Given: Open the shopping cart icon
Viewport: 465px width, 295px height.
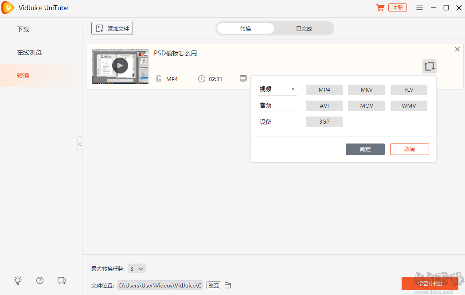Looking at the screenshot, I should click(380, 8).
